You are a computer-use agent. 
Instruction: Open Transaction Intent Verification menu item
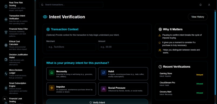click(16, 19)
